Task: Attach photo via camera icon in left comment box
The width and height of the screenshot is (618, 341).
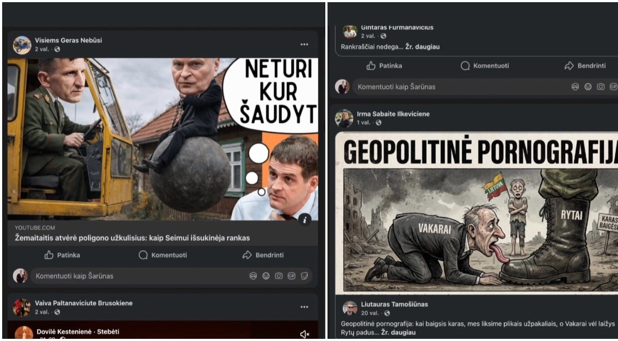Action: (279, 276)
